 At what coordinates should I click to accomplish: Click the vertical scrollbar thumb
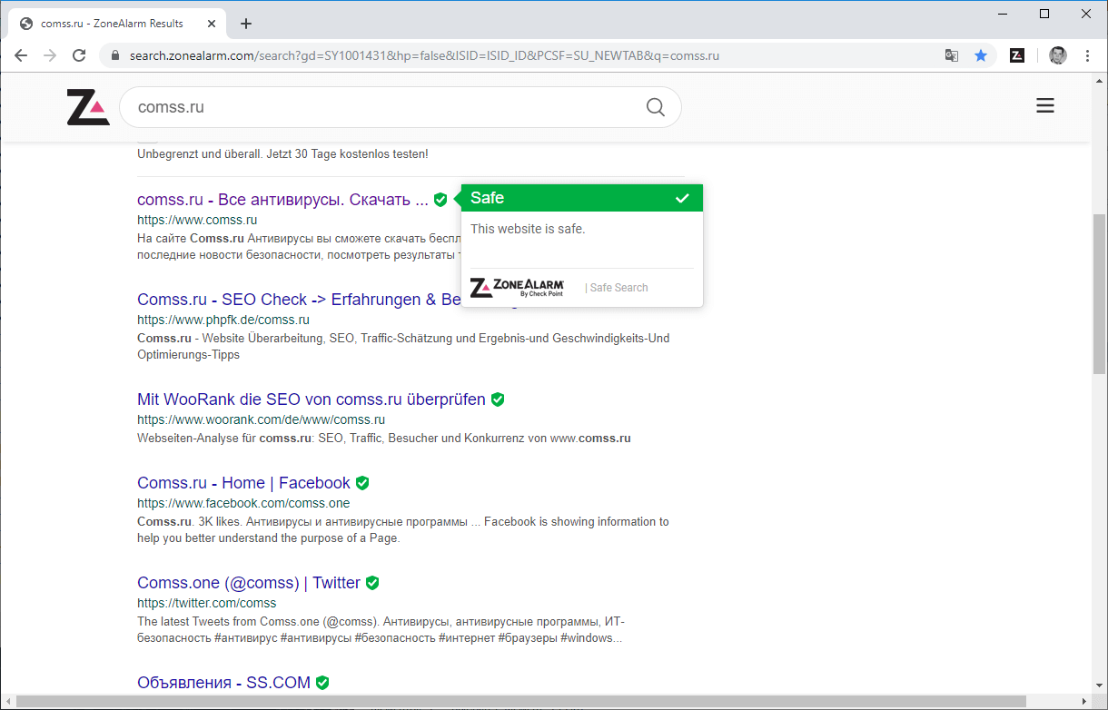[1099, 294]
